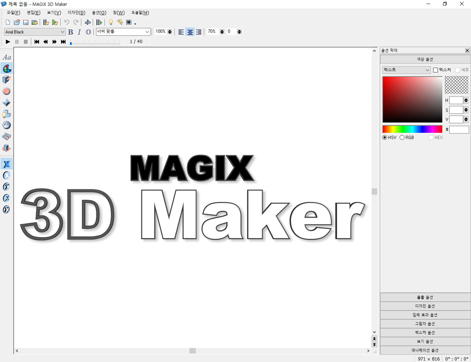
Task: Open the 보기(V) menu
Action: tap(54, 13)
